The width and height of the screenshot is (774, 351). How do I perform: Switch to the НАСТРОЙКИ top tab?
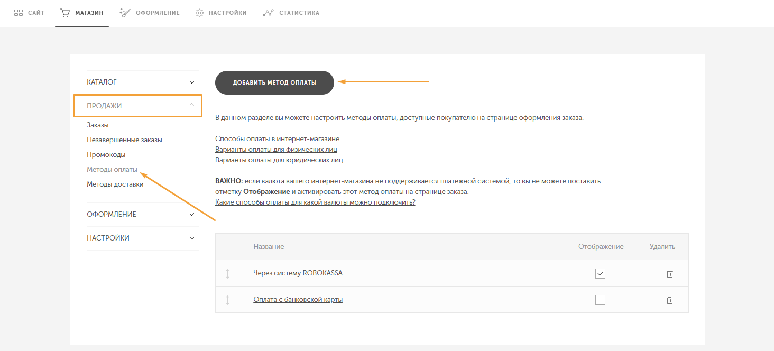pos(221,13)
